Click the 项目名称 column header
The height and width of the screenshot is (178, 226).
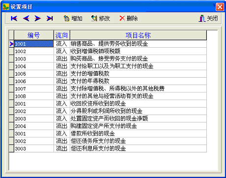pos(138,35)
